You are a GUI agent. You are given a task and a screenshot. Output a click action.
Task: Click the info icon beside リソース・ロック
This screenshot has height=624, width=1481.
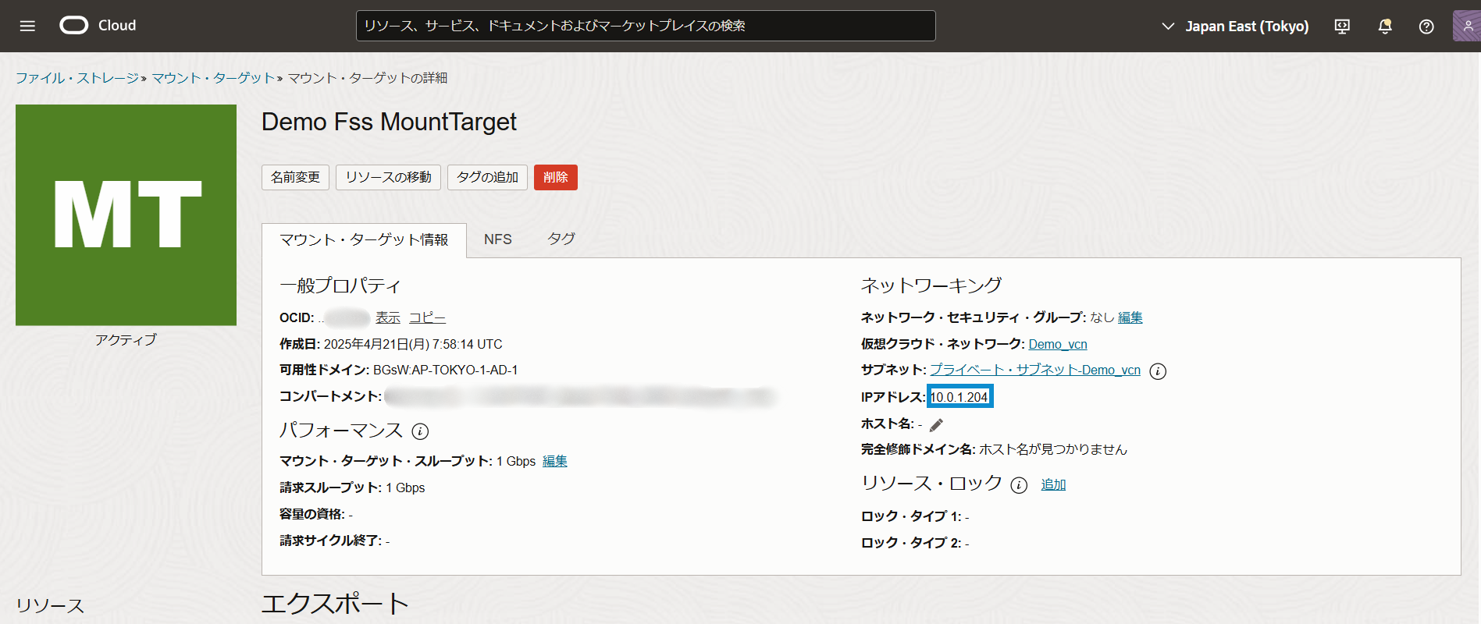point(1019,485)
